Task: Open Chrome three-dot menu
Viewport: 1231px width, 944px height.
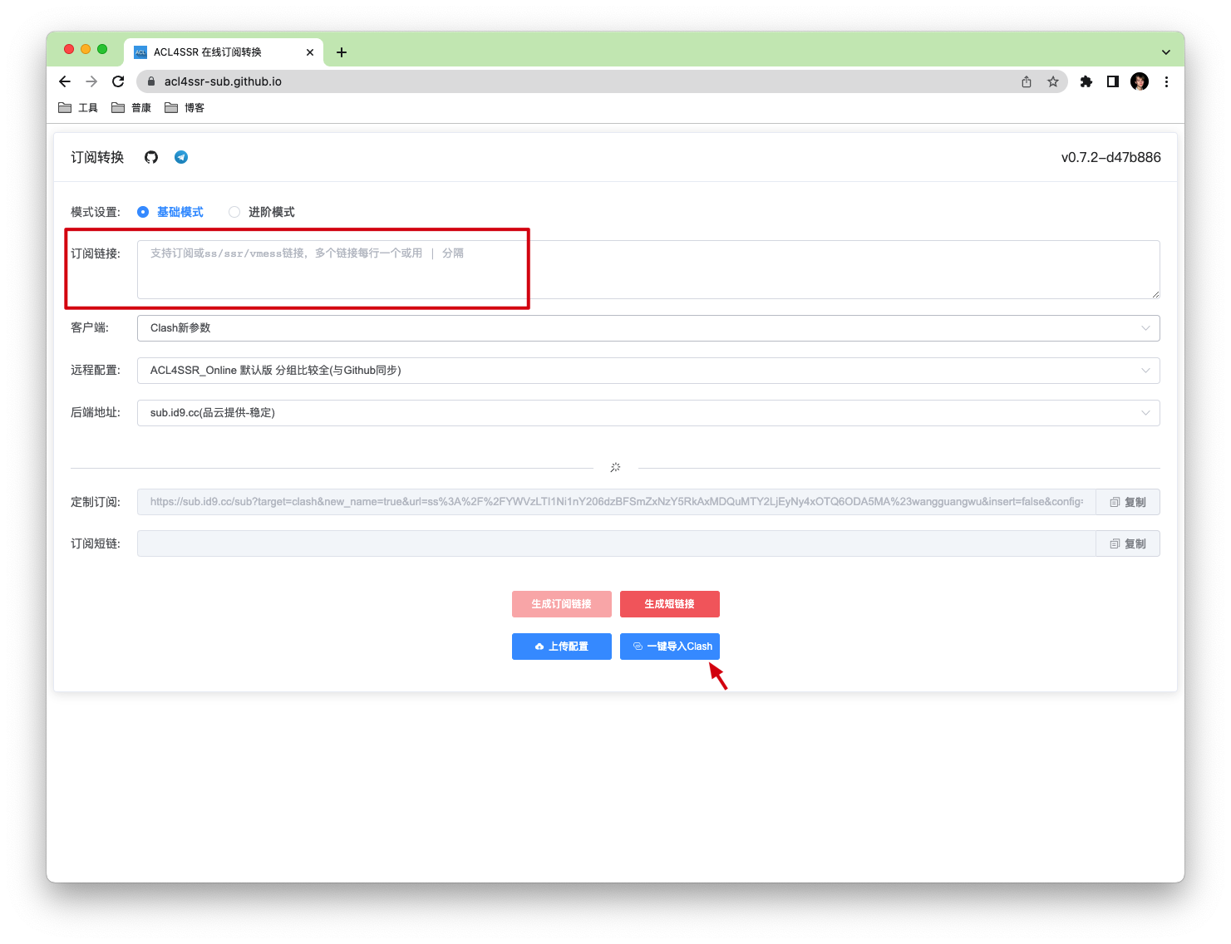Action: click(1166, 81)
